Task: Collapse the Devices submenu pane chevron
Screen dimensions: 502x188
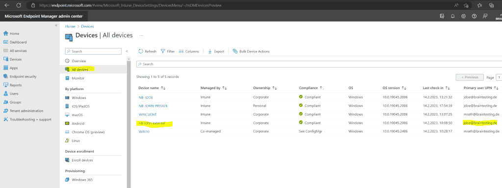Action: point(127,51)
